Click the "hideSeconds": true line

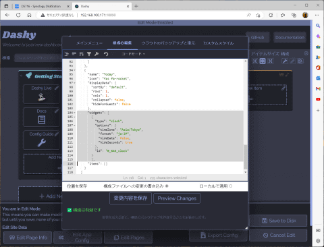coord(115,142)
